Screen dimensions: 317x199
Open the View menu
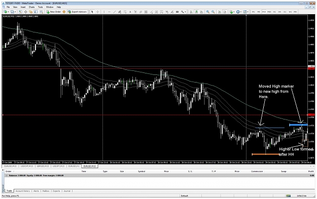[15, 7]
